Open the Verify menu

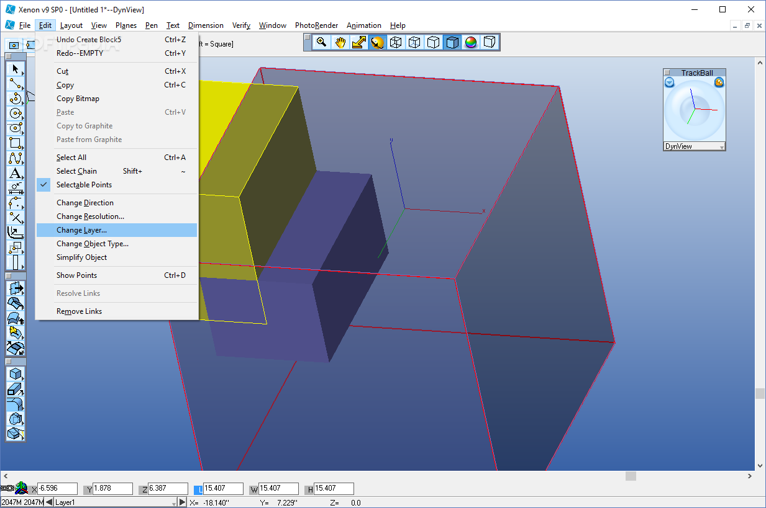point(241,25)
